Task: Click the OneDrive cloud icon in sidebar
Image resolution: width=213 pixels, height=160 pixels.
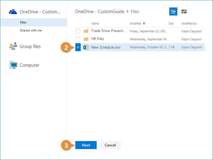Action: click(13, 12)
